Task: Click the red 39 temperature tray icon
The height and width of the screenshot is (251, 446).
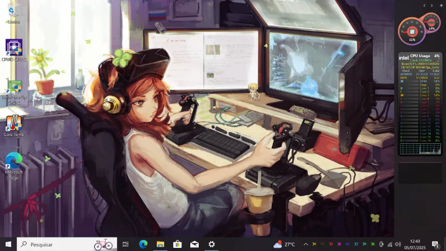Action: pyautogui.click(x=331, y=244)
